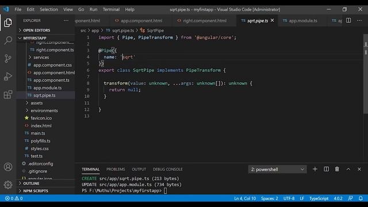Expand the NPM SCRIPTS section
This screenshot has width=368, height=207.
pyautogui.click(x=46, y=191)
